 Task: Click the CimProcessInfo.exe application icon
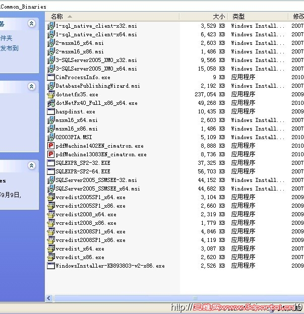[51, 77]
